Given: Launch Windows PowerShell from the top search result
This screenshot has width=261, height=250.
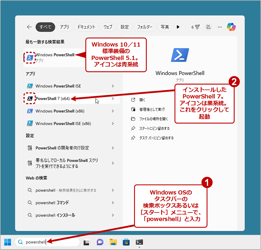Looking at the screenshot, I should (51, 56).
